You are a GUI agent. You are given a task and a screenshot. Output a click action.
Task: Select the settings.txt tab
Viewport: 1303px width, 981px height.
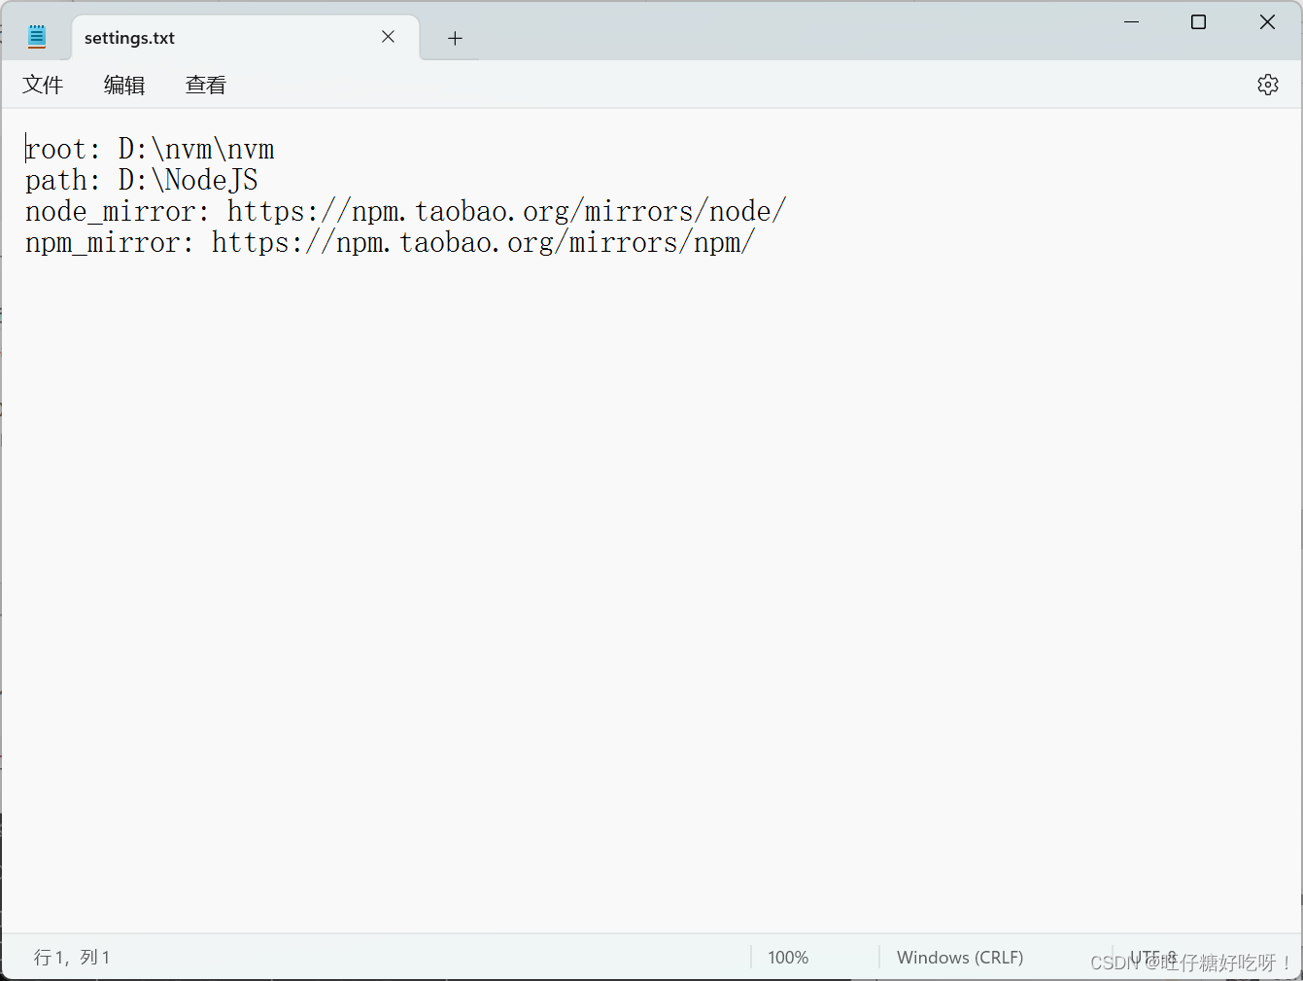[x=246, y=37]
